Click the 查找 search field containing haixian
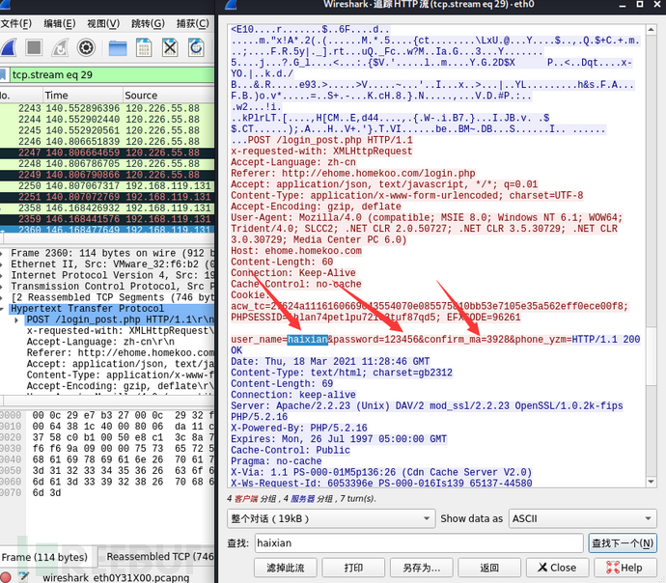The image size is (666, 583). pos(419,543)
